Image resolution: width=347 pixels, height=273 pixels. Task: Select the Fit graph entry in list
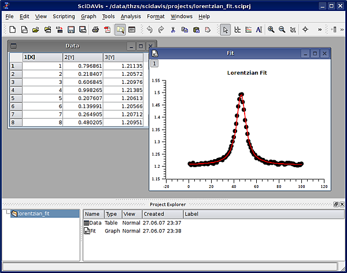(x=93, y=231)
